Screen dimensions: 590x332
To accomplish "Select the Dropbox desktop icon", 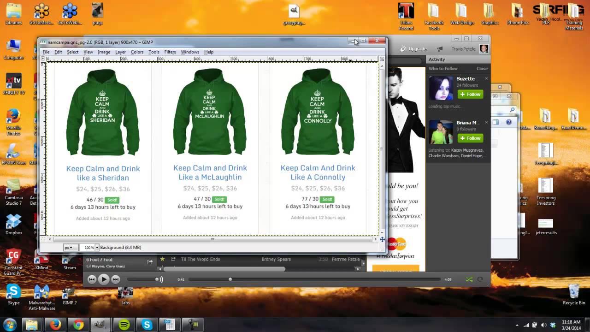I will (x=13, y=225).
